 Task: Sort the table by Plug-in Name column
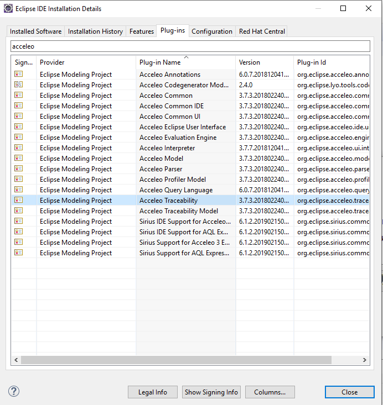[185, 62]
